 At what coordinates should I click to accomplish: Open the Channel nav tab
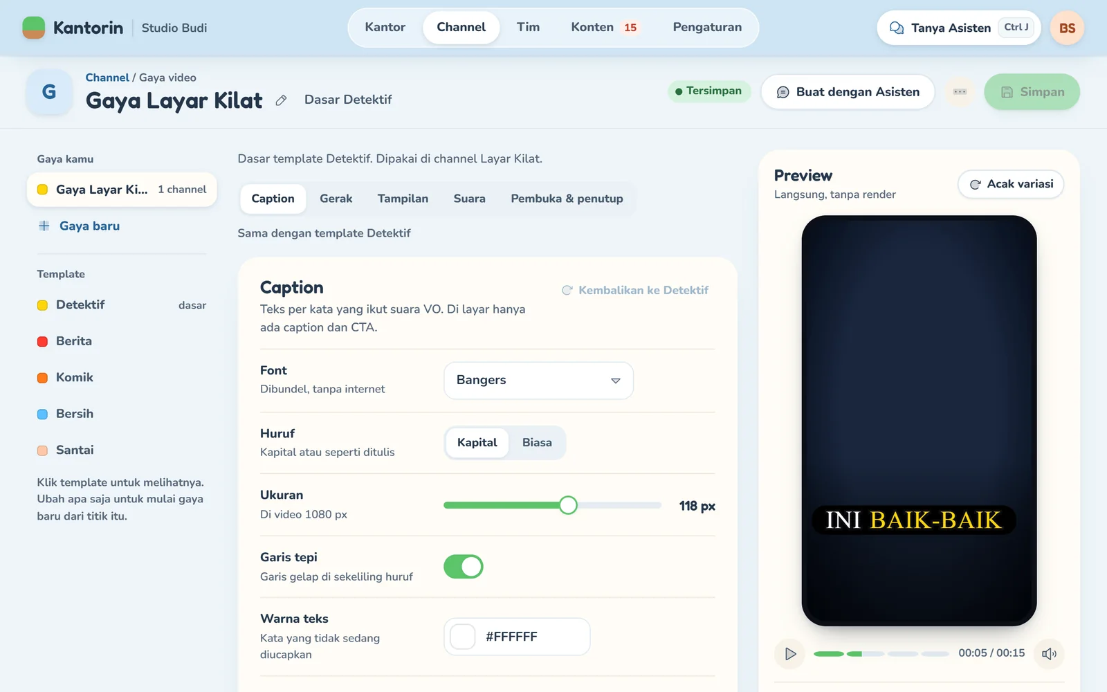coord(461,28)
